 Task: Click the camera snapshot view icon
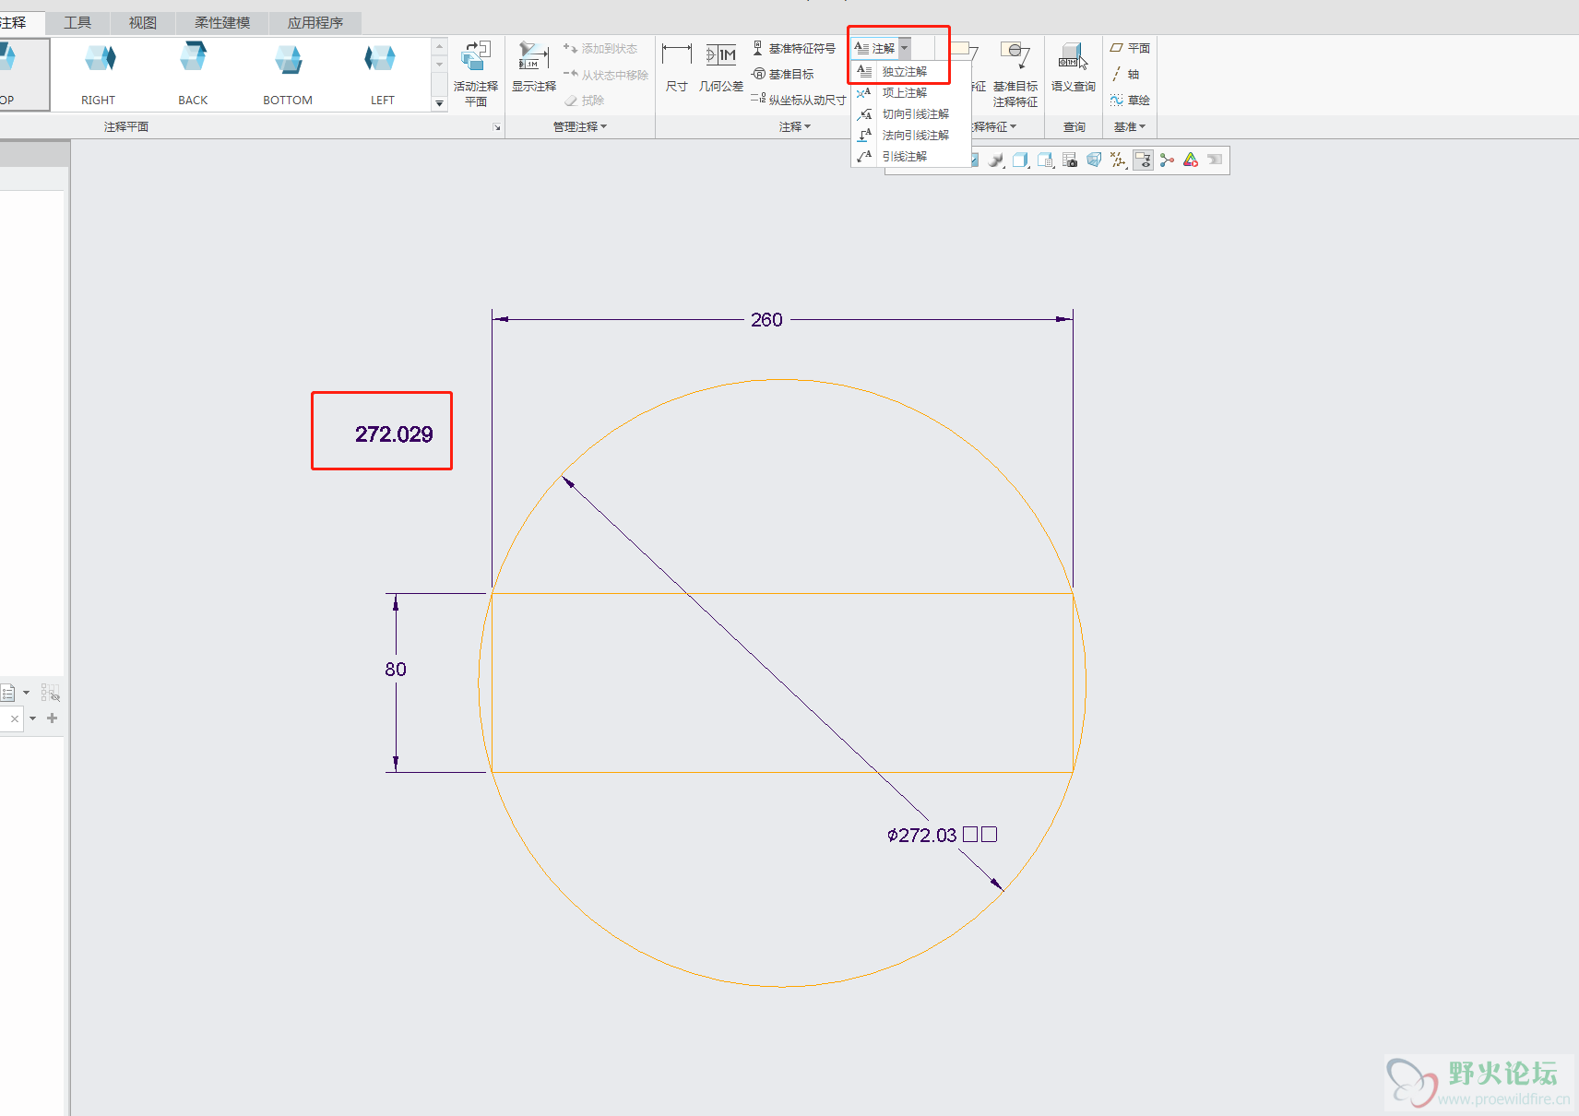1070,160
